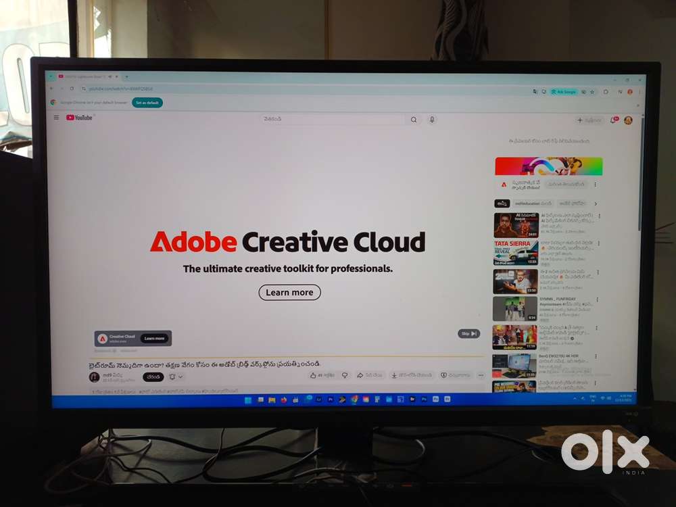The width and height of the screenshot is (676, 507).
Task: Toggle the channel subscribe button
Action: click(153, 377)
